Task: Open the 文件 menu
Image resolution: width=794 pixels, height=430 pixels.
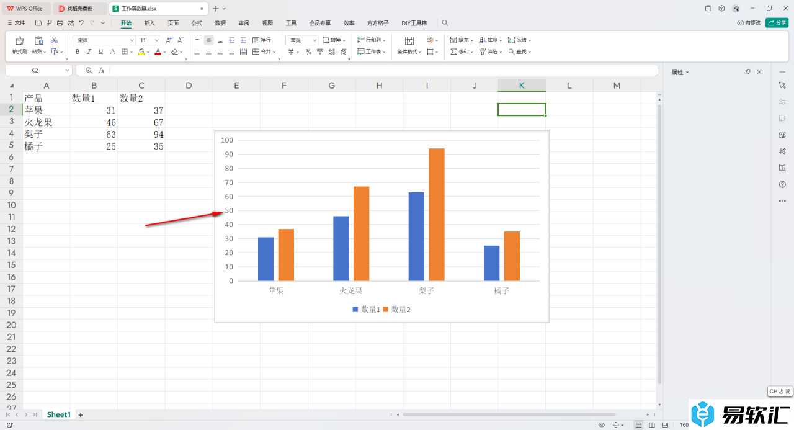Action: tap(16, 23)
